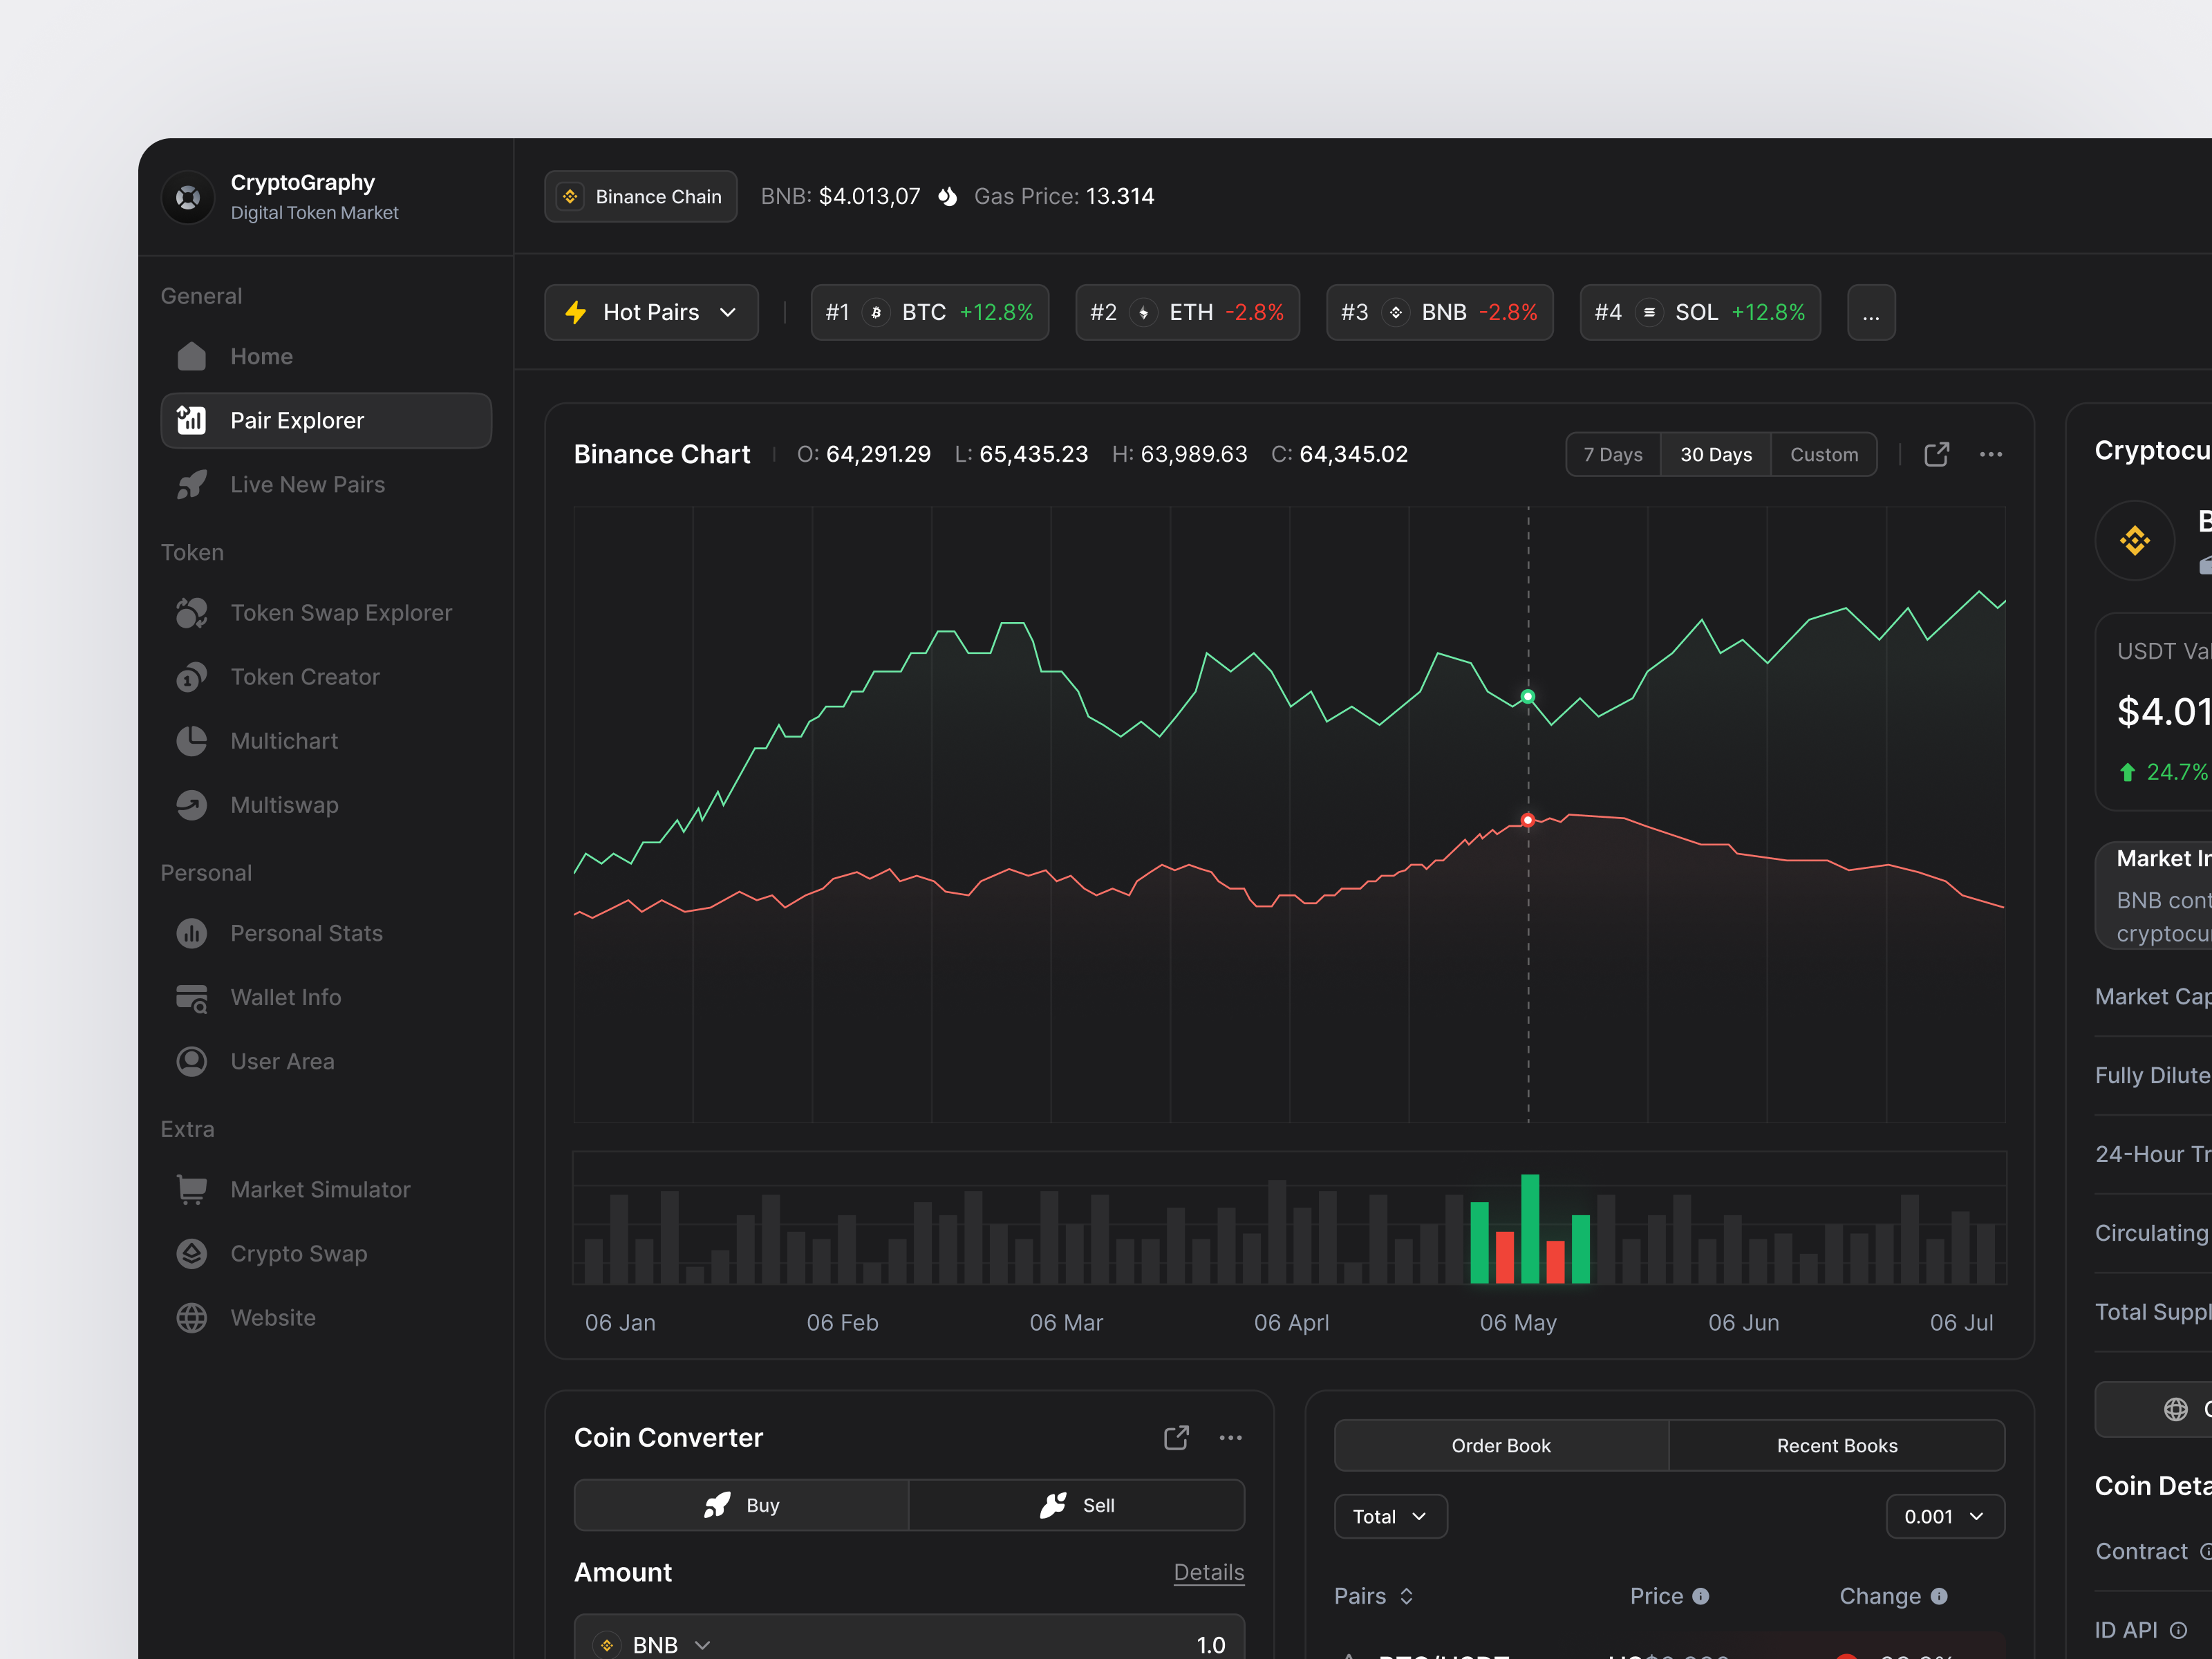
Task: Enable the 7 Days chart view
Action: (1612, 454)
